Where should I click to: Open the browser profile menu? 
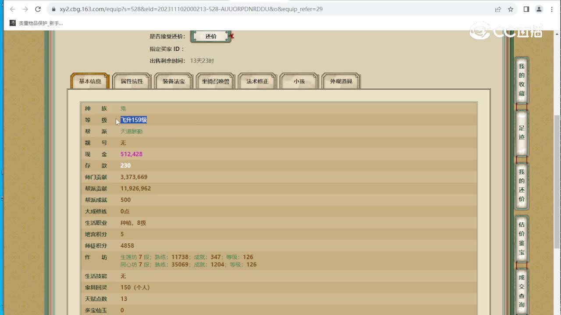pos(539,9)
